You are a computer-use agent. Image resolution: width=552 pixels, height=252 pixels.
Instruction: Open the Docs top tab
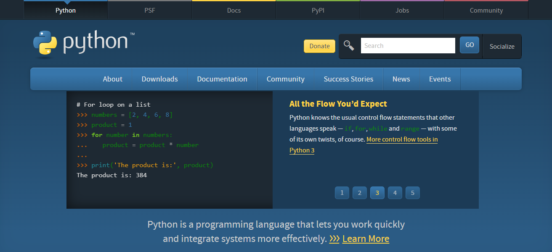[234, 10]
